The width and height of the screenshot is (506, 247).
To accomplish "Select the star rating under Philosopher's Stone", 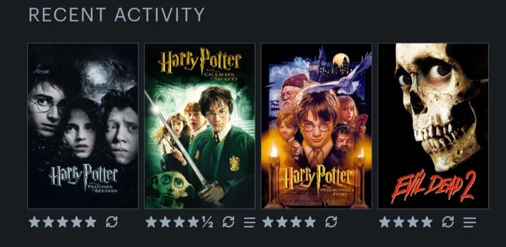I will 289,222.
